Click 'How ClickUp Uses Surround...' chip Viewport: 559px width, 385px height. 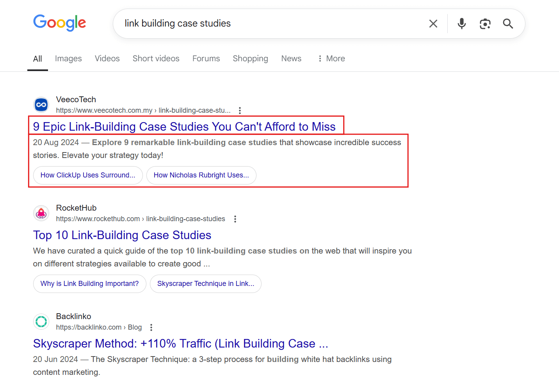(x=88, y=175)
